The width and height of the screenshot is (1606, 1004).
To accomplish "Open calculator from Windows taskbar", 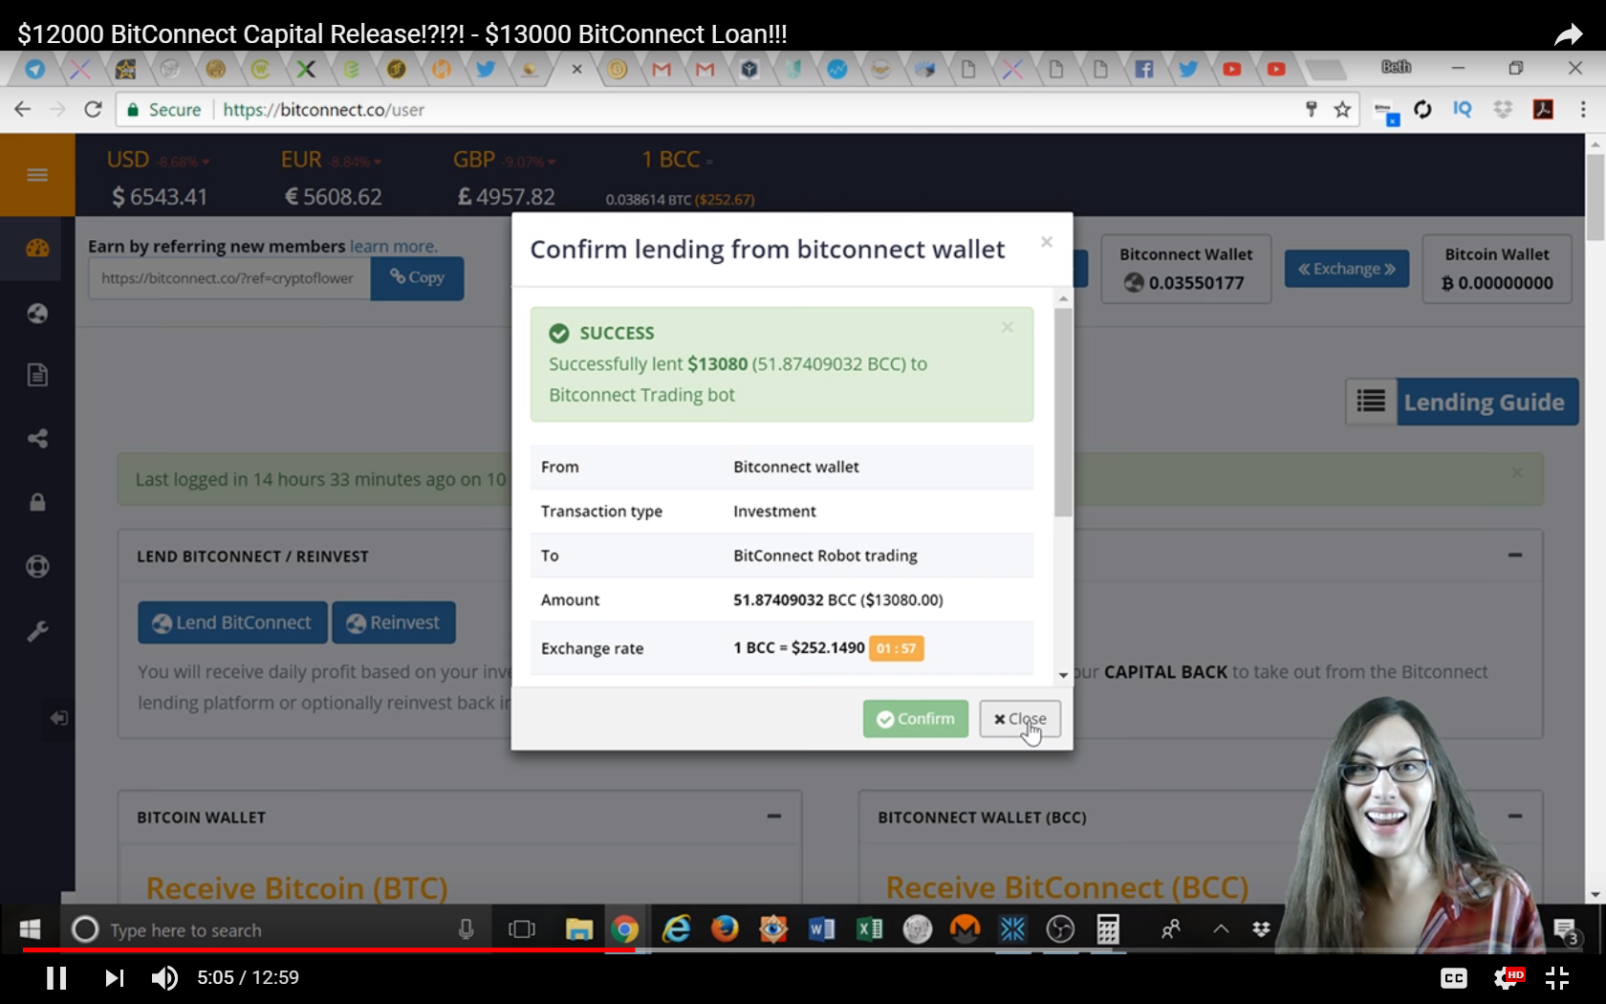I will tap(1108, 928).
